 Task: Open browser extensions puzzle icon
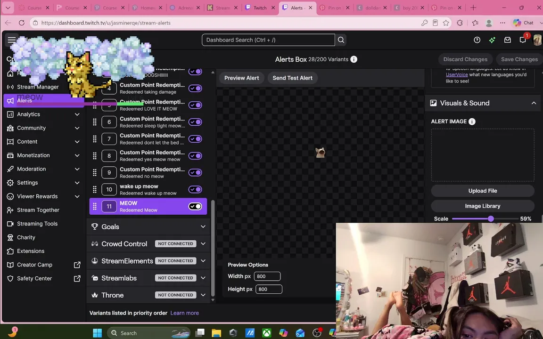point(460,23)
